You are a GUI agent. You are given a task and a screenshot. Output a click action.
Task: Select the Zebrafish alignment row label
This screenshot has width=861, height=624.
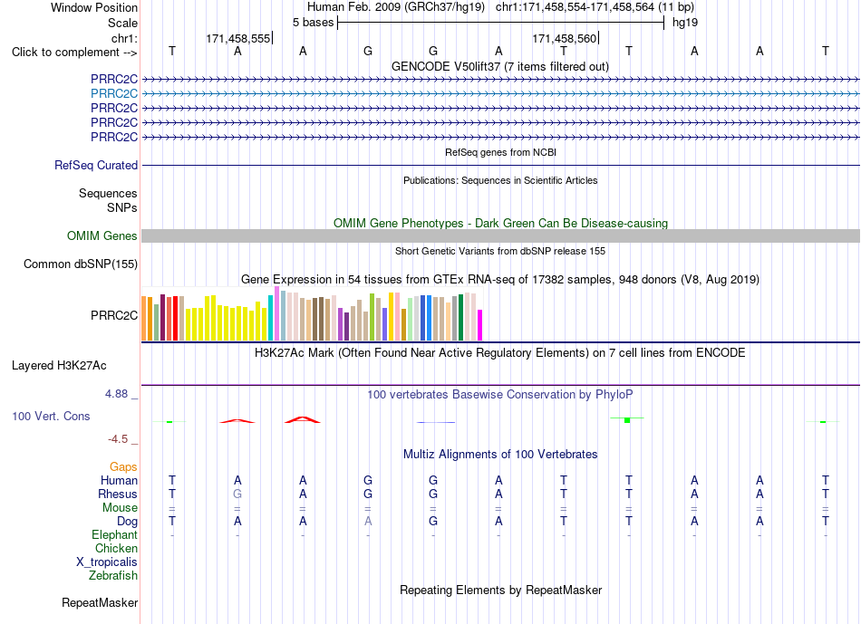[113, 576]
